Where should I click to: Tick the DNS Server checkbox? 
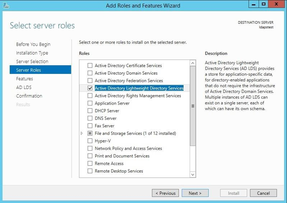point(90,118)
